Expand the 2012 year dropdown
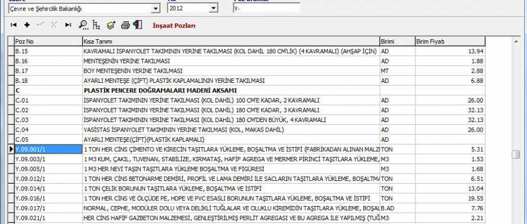Screen dimensions: 527x224 [213, 8]
